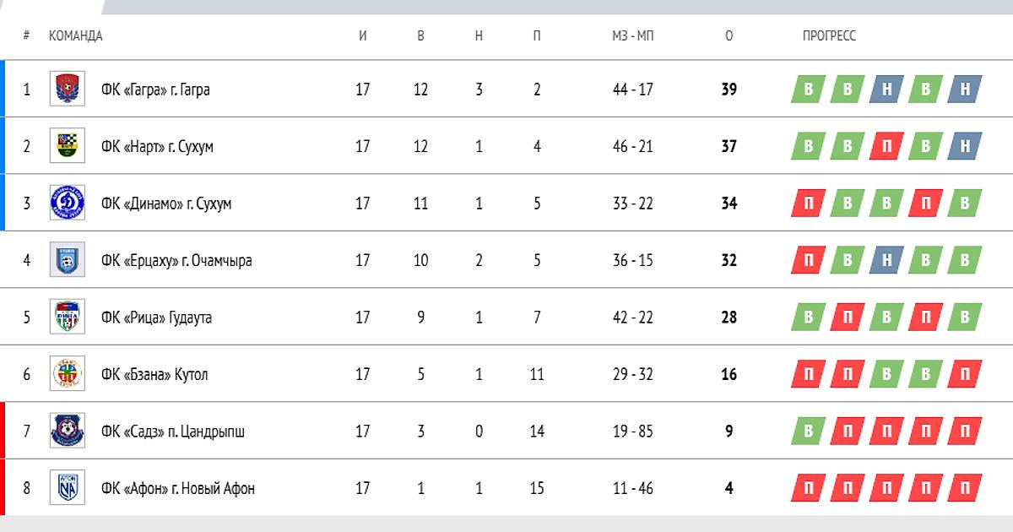
Task: Click the green В badge in Sadz's row
Action: coord(808,432)
